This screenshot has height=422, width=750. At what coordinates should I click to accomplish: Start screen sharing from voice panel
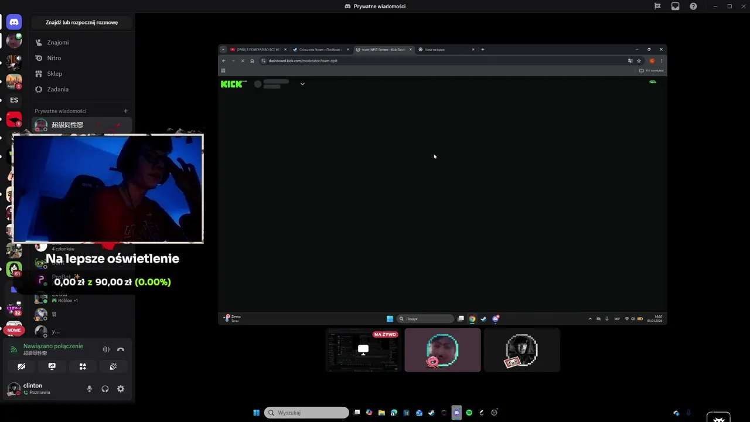[52, 366]
